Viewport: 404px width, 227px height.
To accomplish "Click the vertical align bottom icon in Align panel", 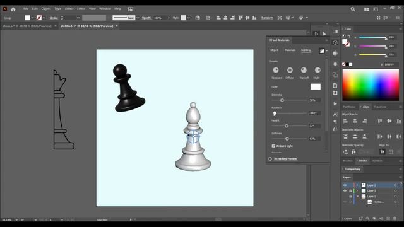I will pyautogui.click(x=399, y=121).
